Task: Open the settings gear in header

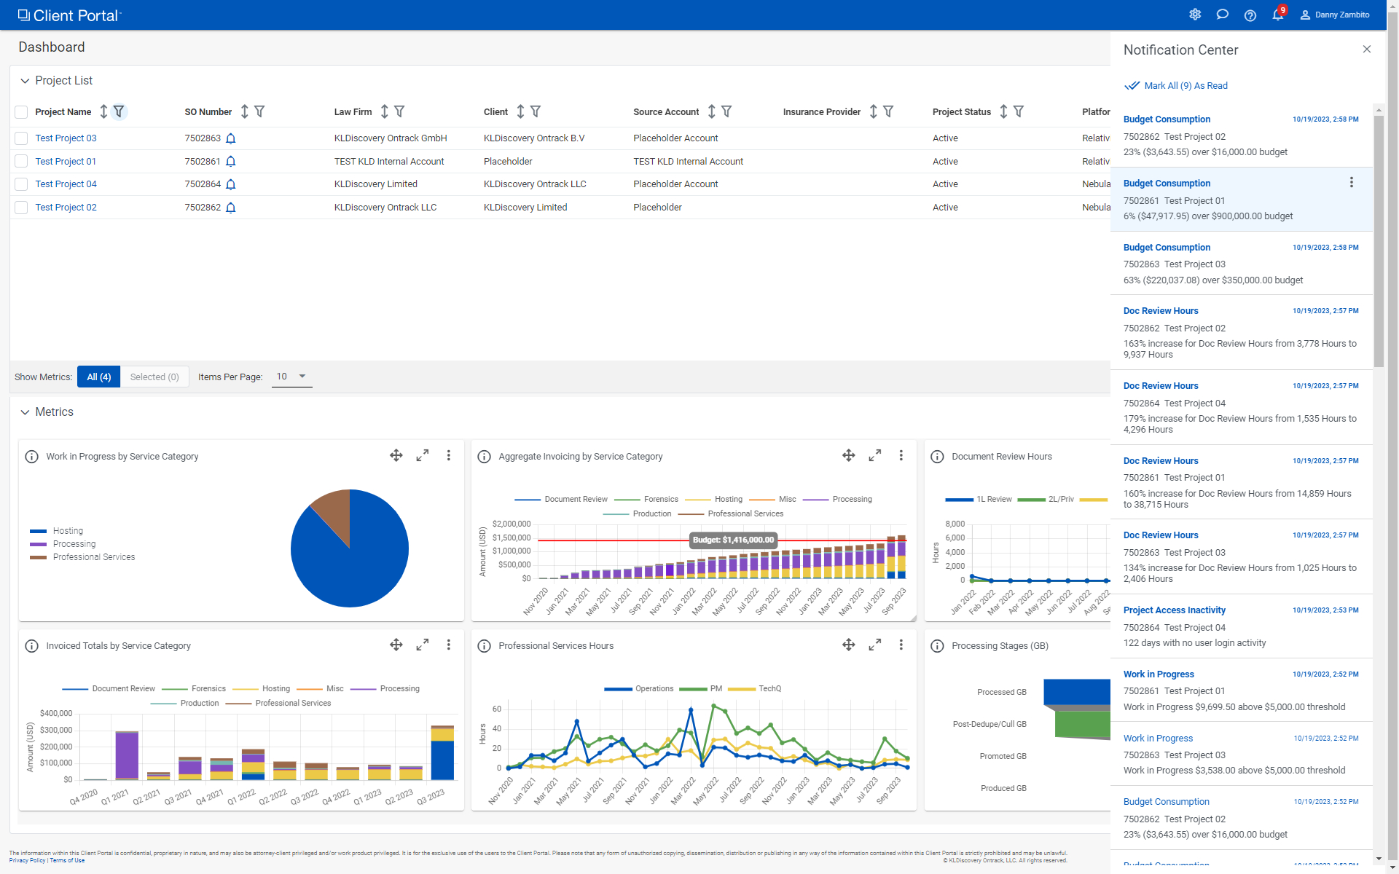Action: pos(1195,15)
